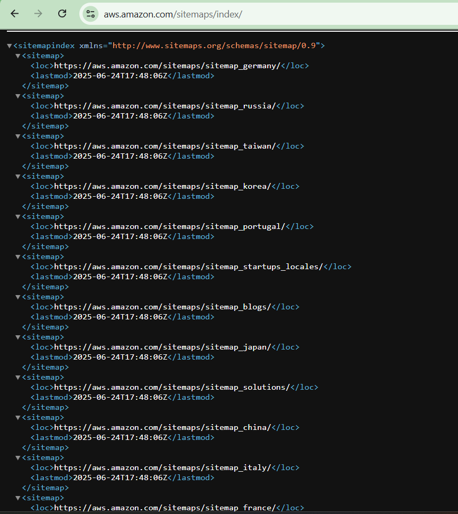This screenshot has width=458, height=514.
Task: Click the sitemap_russia loc URL text
Action: pyautogui.click(x=165, y=106)
